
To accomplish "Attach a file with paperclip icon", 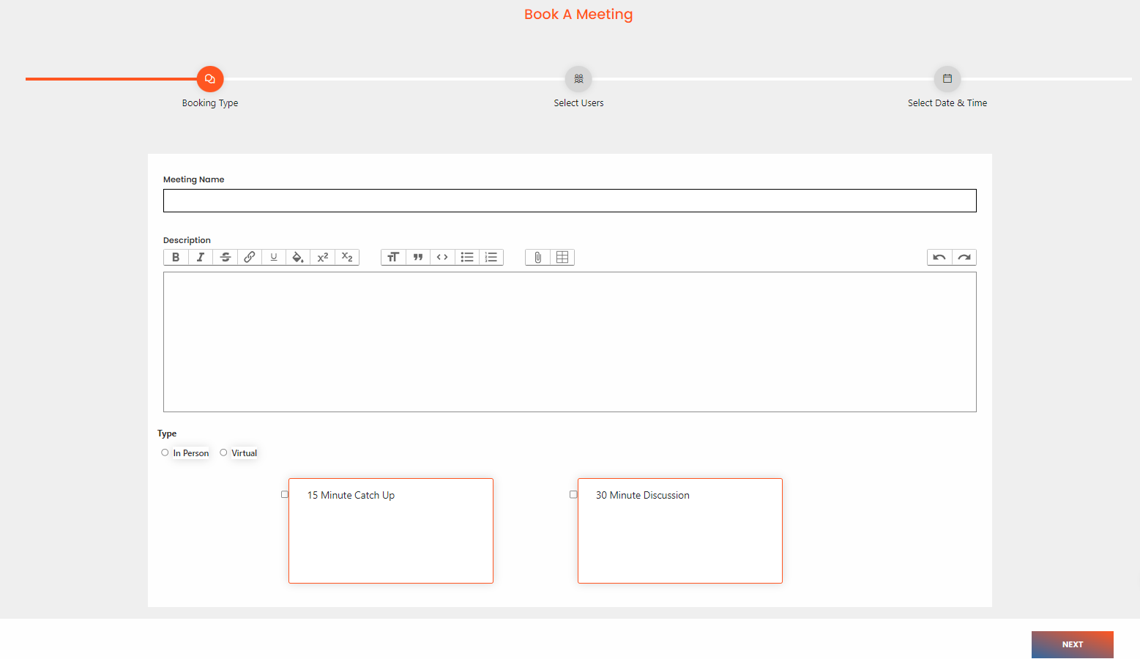I will 537,257.
